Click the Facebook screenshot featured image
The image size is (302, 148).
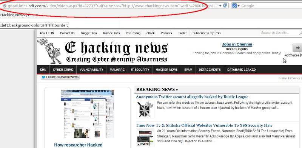coord(87,114)
